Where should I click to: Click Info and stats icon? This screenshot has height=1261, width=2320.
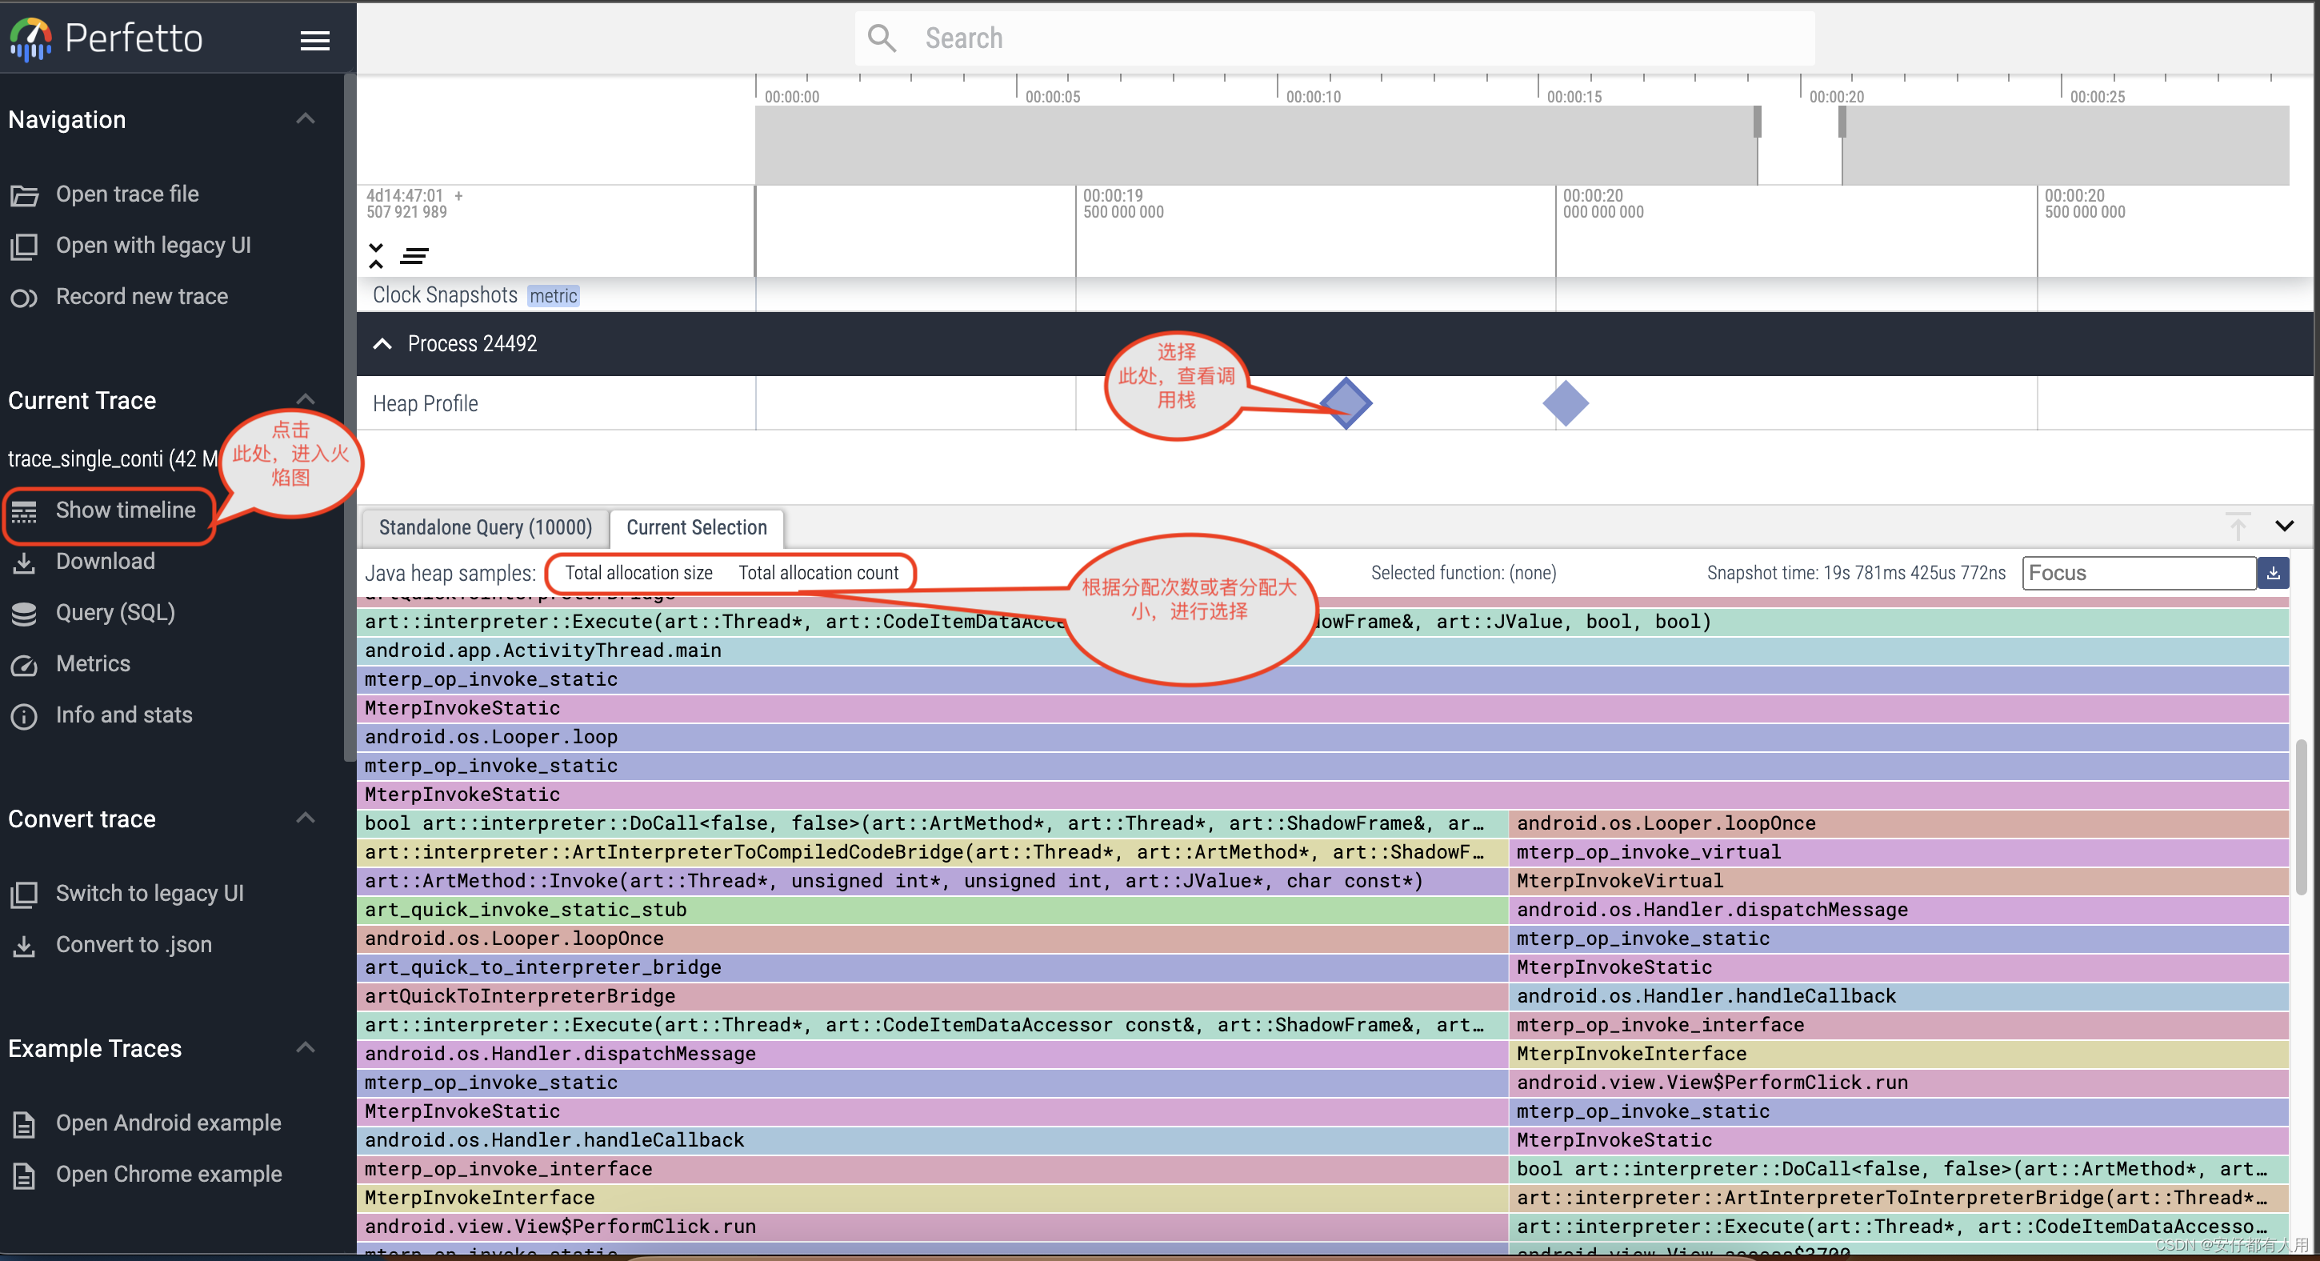point(28,713)
